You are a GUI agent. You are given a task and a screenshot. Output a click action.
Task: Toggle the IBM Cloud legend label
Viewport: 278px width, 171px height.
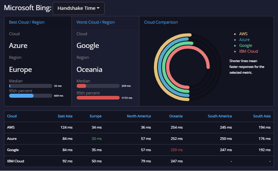pyautogui.click(x=248, y=51)
